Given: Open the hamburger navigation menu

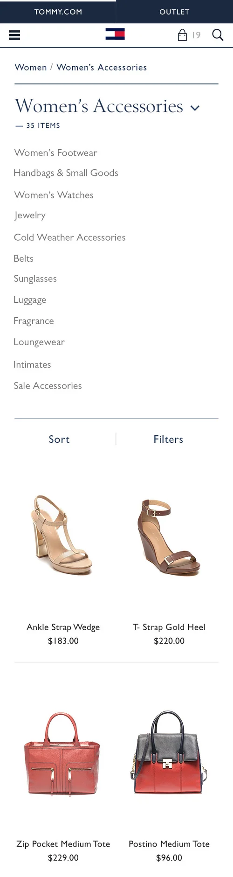Looking at the screenshot, I should (x=14, y=35).
